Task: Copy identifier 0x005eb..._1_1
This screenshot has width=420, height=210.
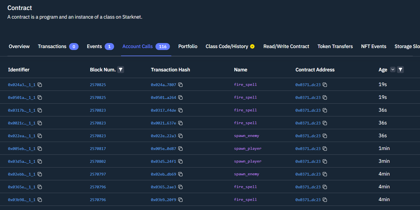Action: point(40,149)
